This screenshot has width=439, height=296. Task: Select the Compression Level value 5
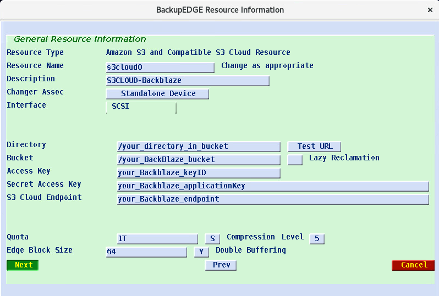click(317, 239)
